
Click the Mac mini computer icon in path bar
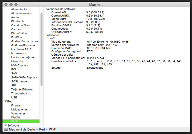(x=6, y=129)
